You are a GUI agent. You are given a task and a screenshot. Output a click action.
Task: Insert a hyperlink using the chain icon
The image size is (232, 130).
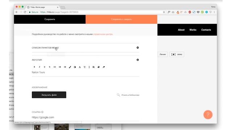point(55,67)
